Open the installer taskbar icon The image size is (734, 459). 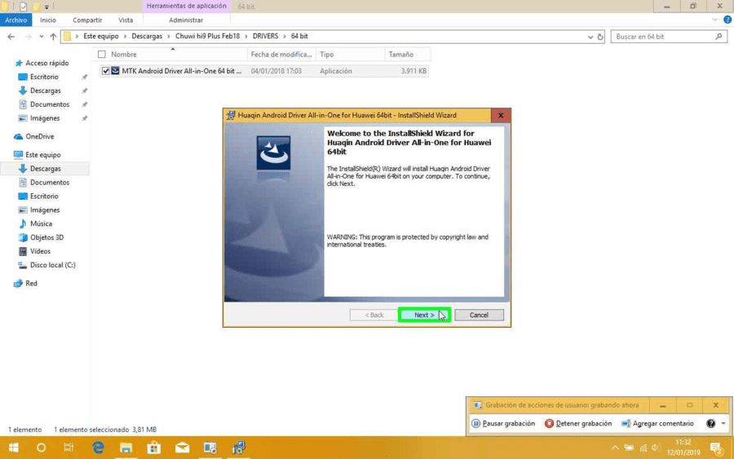(x=239, y=448)
